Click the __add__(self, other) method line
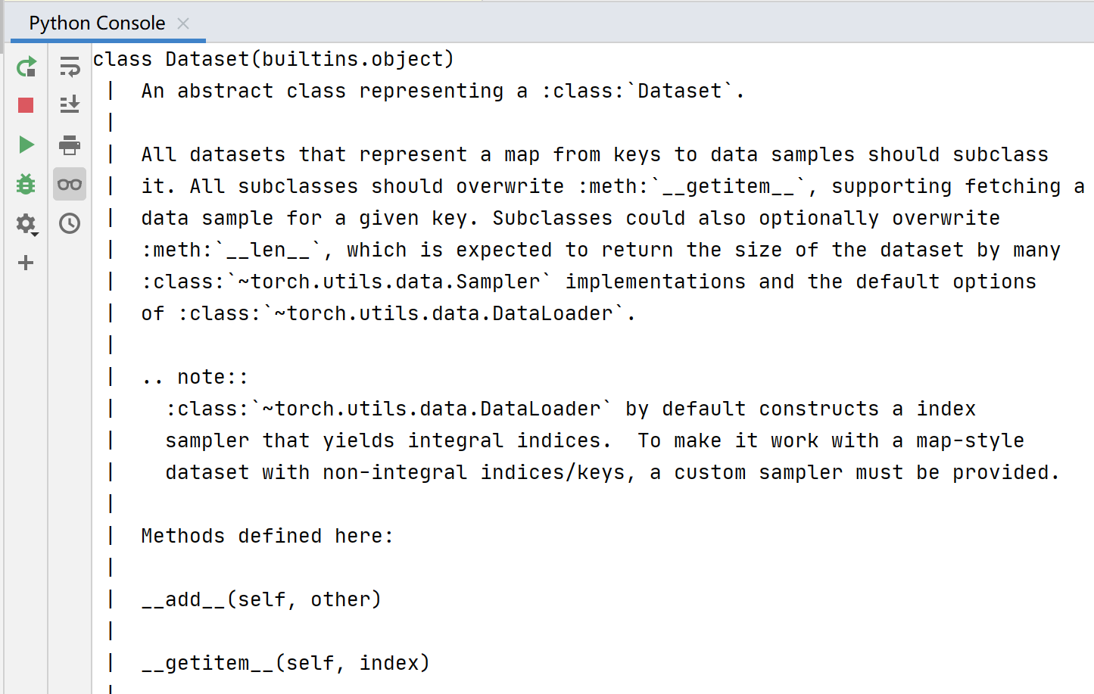Image resolution: width=1094 pixels, height=694 pixels. [x=261, y=599]
